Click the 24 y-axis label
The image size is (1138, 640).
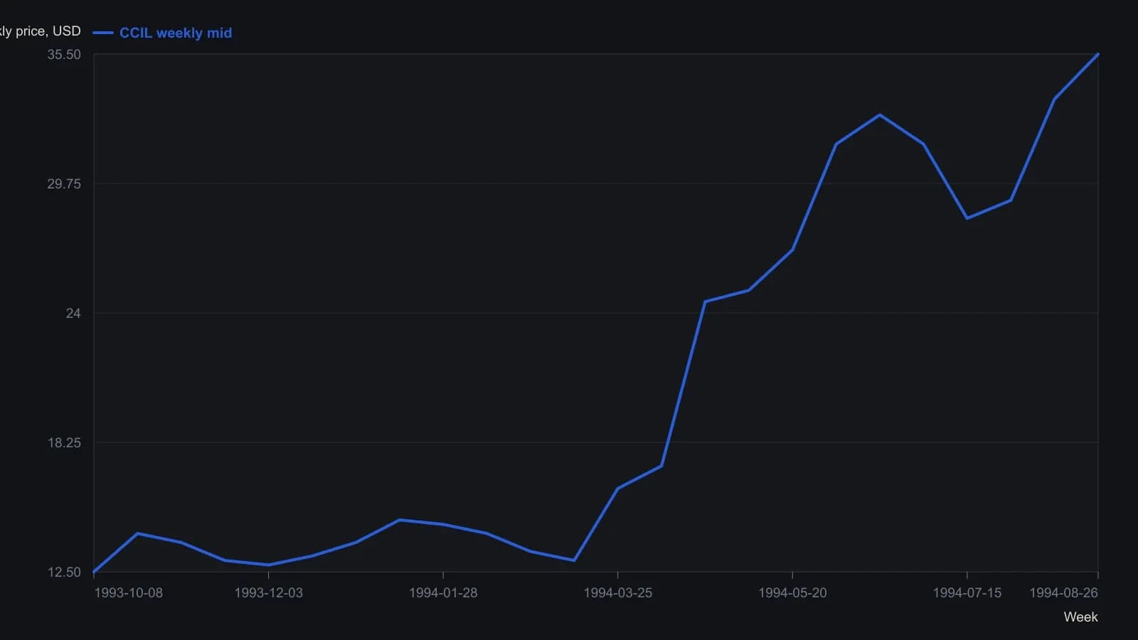tap(73, 314)
